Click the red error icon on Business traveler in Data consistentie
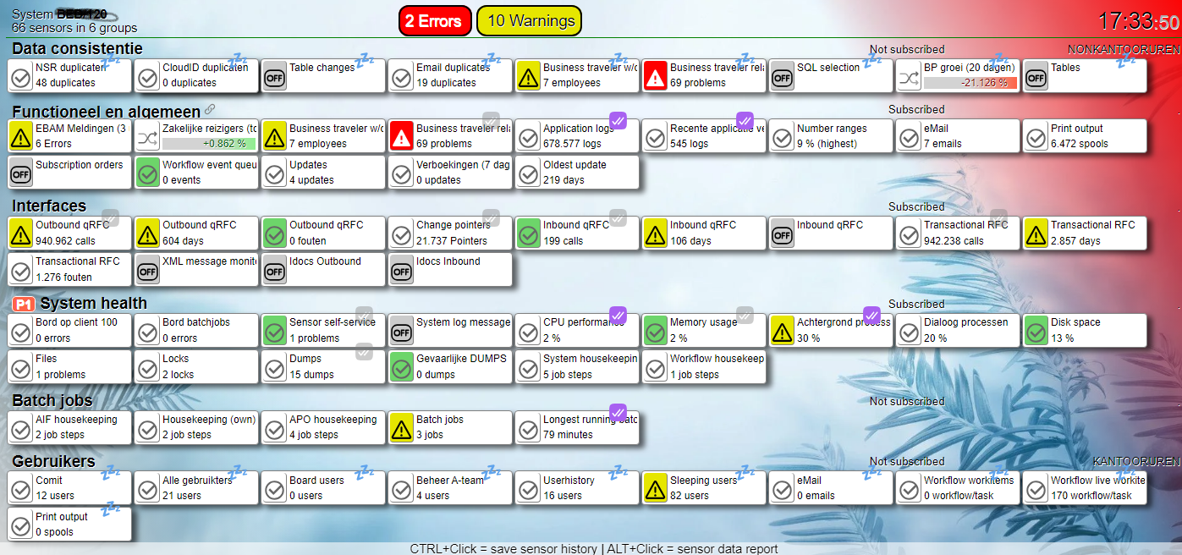The image size is (1182, 555). [x=656, y=76]
